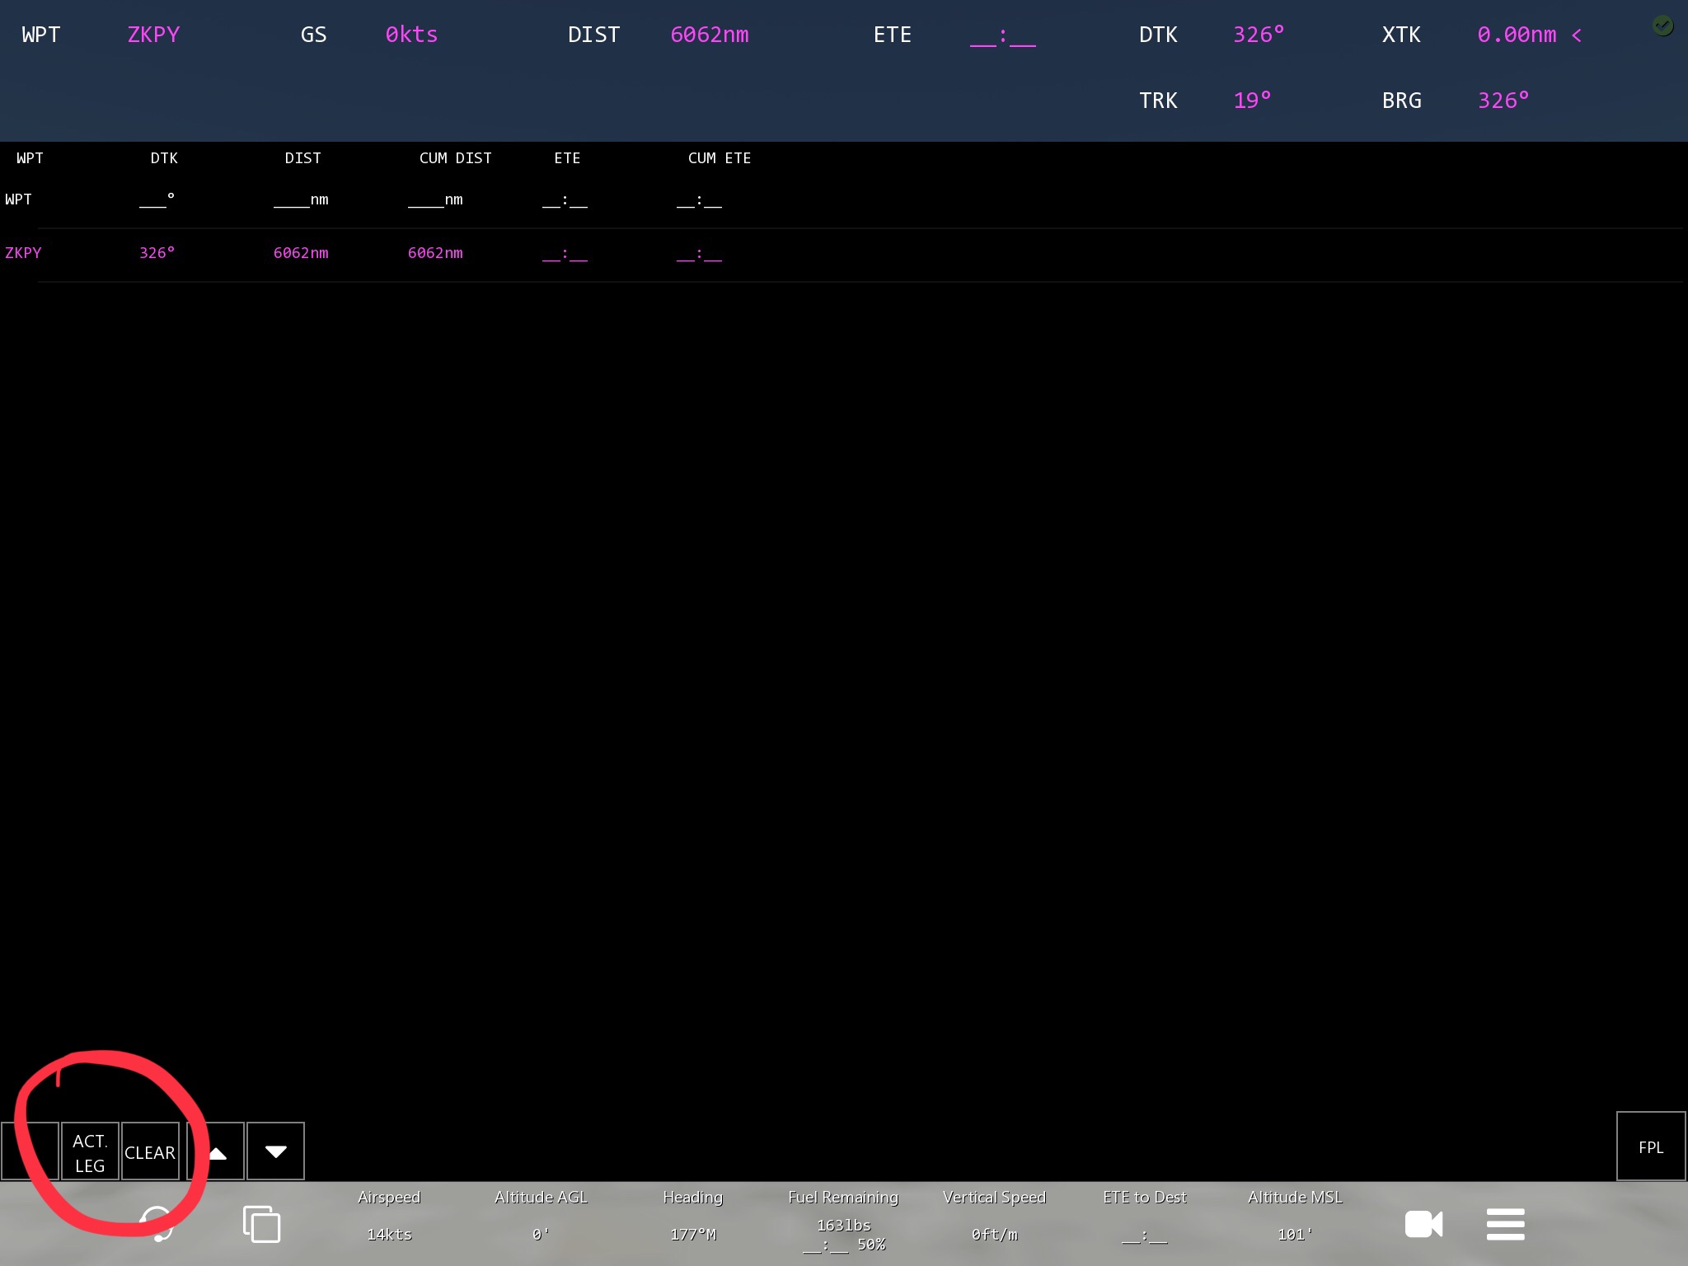Tap the FPL button
Image resolution: width=1688 pixels, height=1266 pixels.
click(x=1650, y=1147)
